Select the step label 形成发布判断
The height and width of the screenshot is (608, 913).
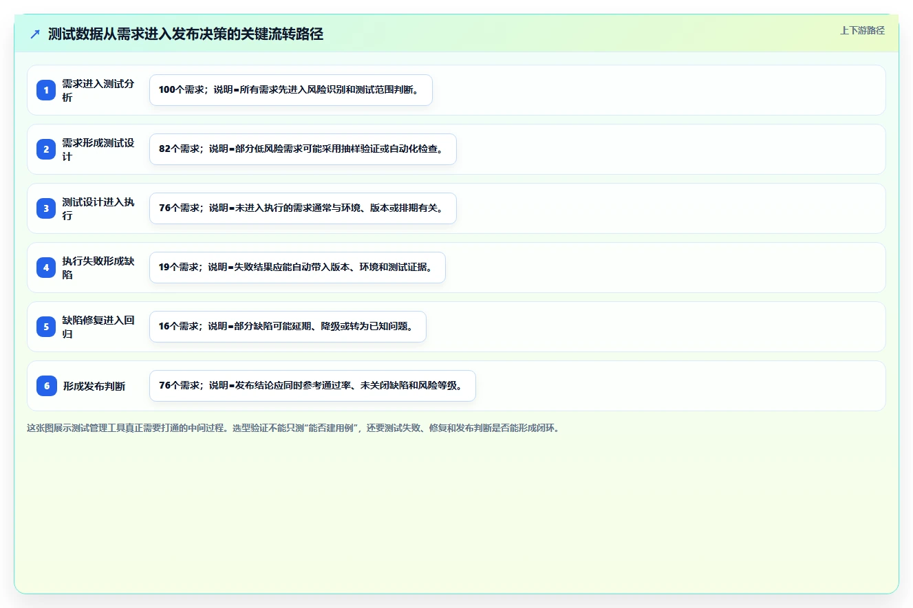(x=94, y=387)
